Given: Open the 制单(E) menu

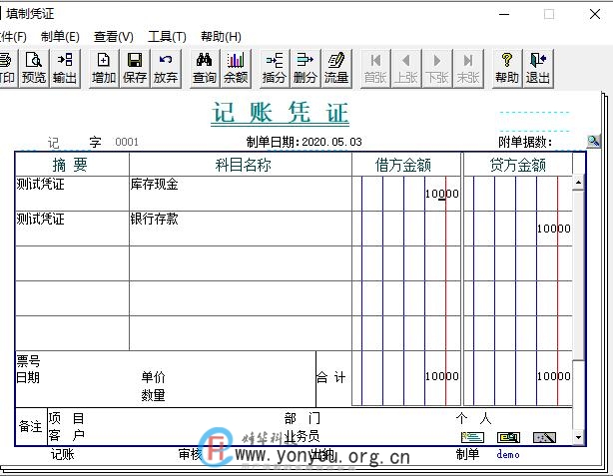Looking at the screenshot, I should tap(60, 37).
